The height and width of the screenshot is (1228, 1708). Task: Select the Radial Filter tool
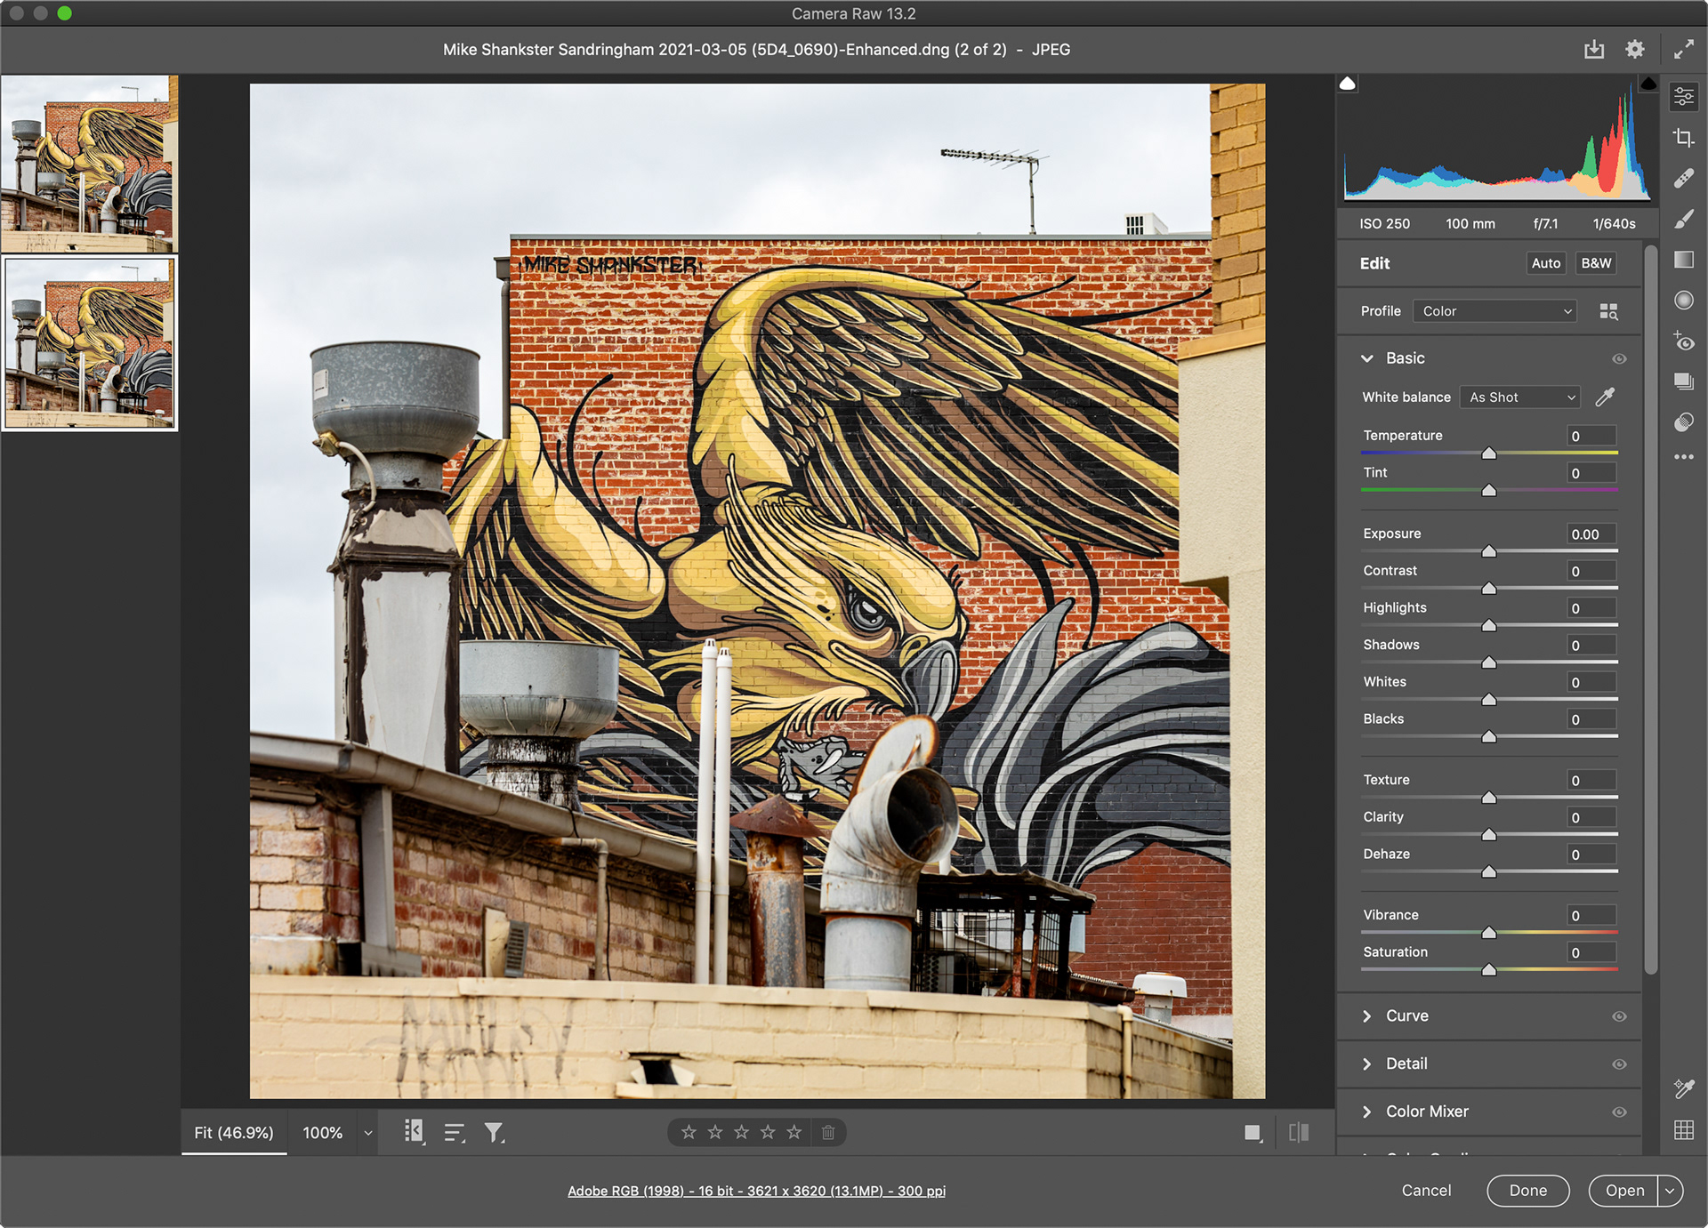[x=1683, y=301]
